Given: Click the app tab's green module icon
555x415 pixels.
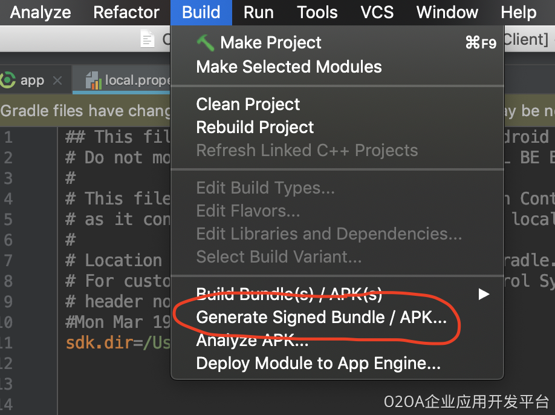Looking at the screenshot, I should click(x=8, y=80).
